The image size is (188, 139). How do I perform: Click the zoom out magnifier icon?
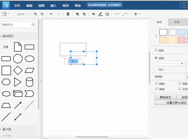[x=42, y=14]
